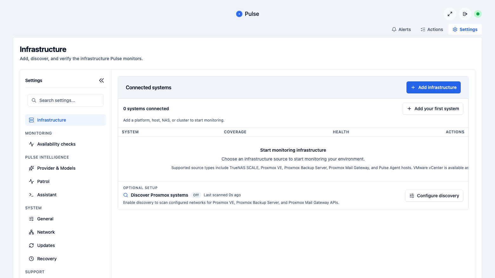Click the General sliders icon

click(x=31, y=219)
